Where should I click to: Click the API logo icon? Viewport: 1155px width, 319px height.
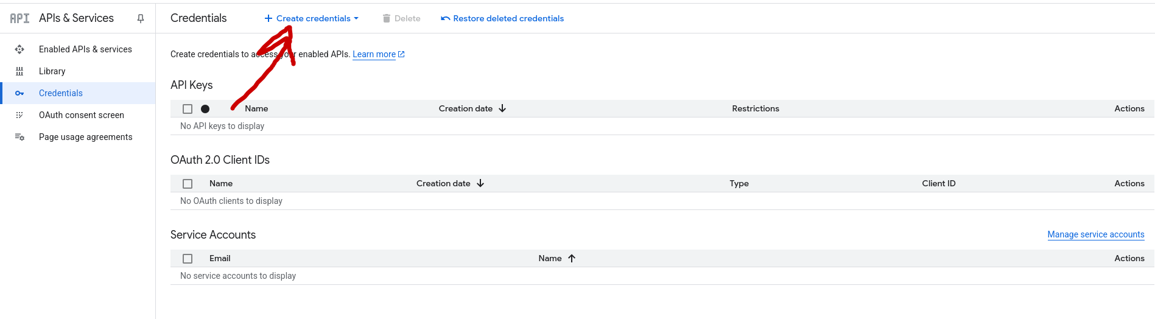click(x=19, y=18)
